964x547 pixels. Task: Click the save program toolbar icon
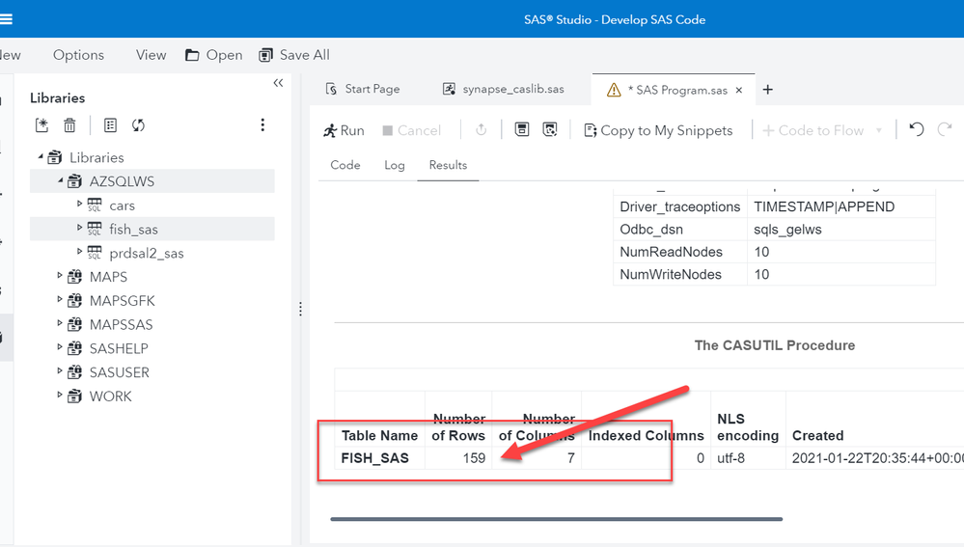(522, 129)
